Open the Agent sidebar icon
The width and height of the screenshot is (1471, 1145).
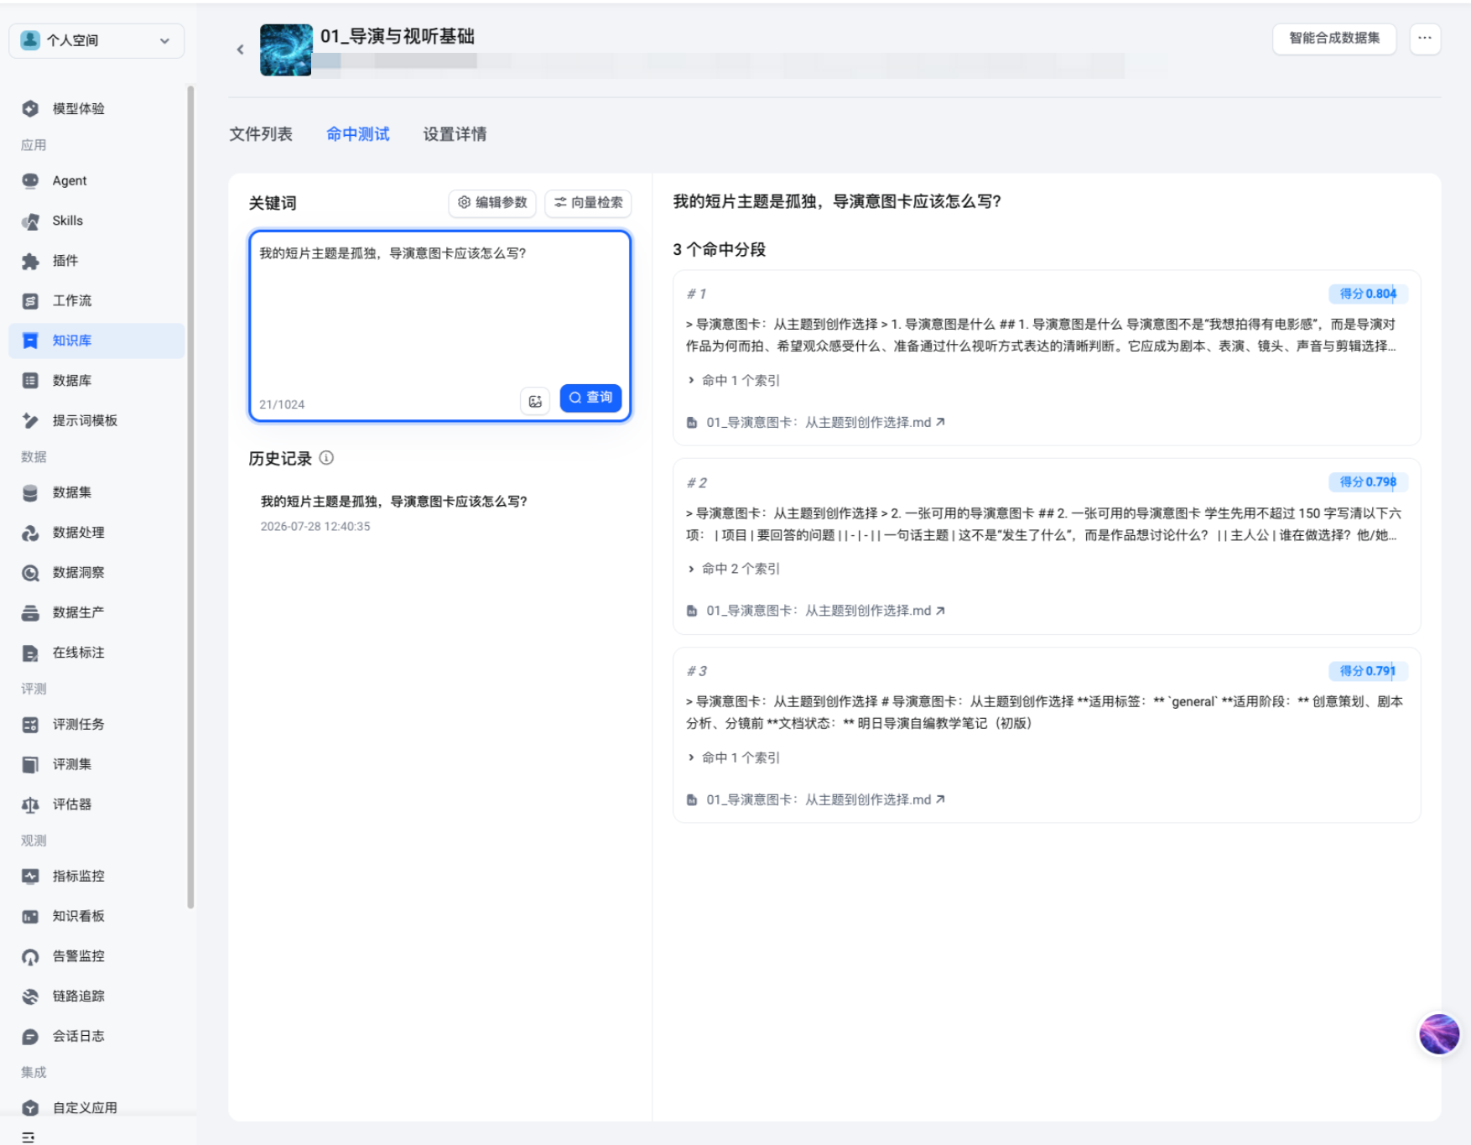[x=30, y=180]
